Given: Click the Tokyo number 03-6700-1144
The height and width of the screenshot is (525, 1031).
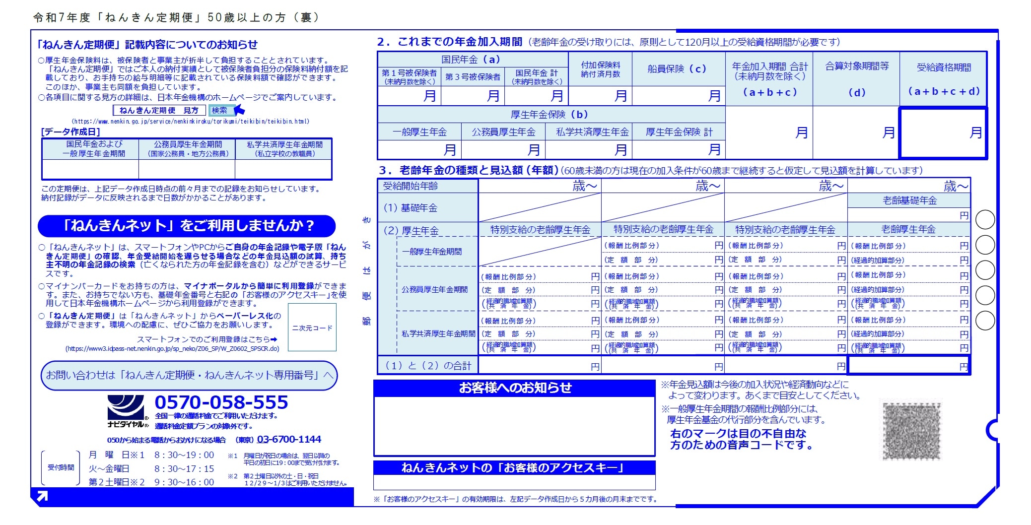Looking at the screenshot, I should [289, 439].
